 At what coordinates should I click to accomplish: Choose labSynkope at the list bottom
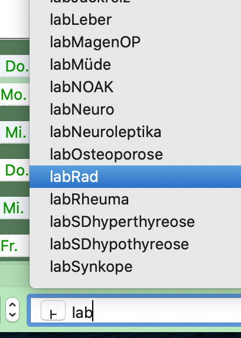(135, 266)
